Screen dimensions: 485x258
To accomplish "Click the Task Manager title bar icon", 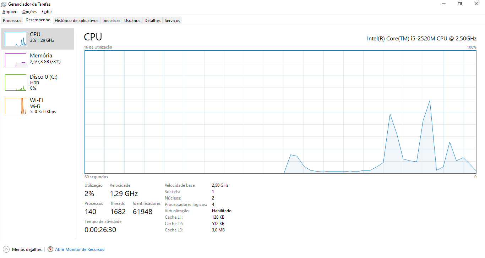I will point(4,4).
